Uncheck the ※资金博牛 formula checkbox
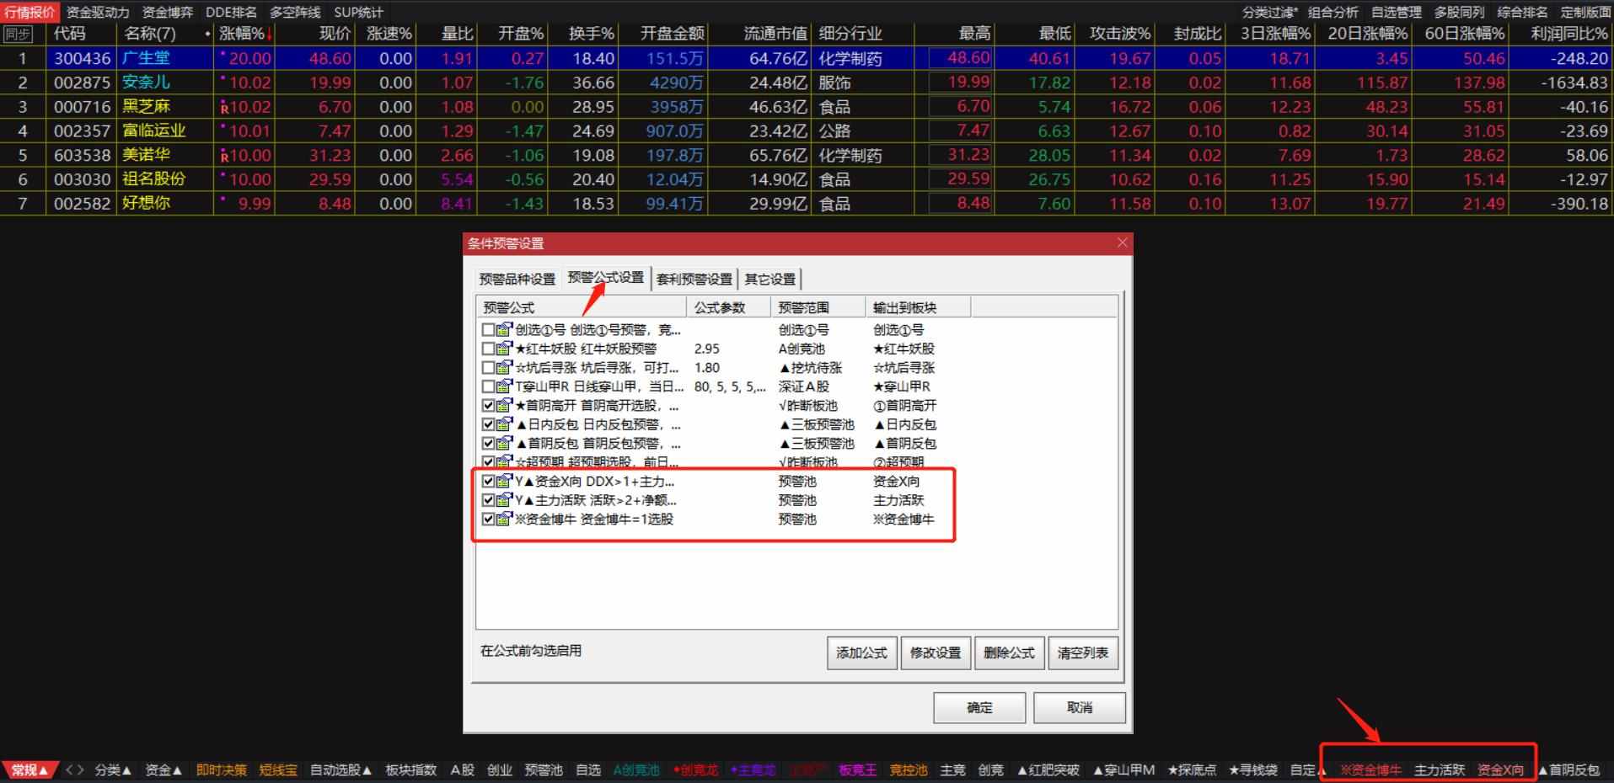1614x783 pixels. pos(488,519)
